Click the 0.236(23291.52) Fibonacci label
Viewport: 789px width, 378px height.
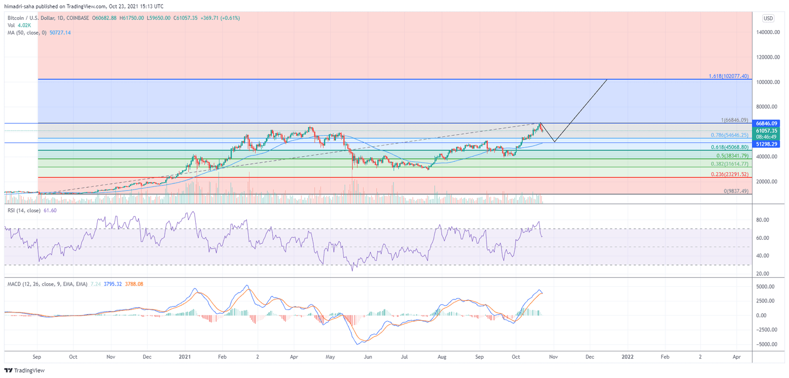[x=729, y=174]
